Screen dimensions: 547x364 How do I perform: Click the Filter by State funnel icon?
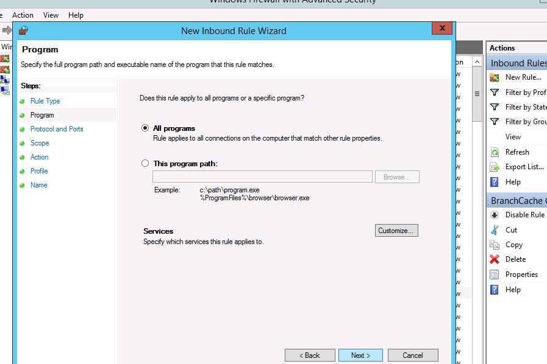495,107
